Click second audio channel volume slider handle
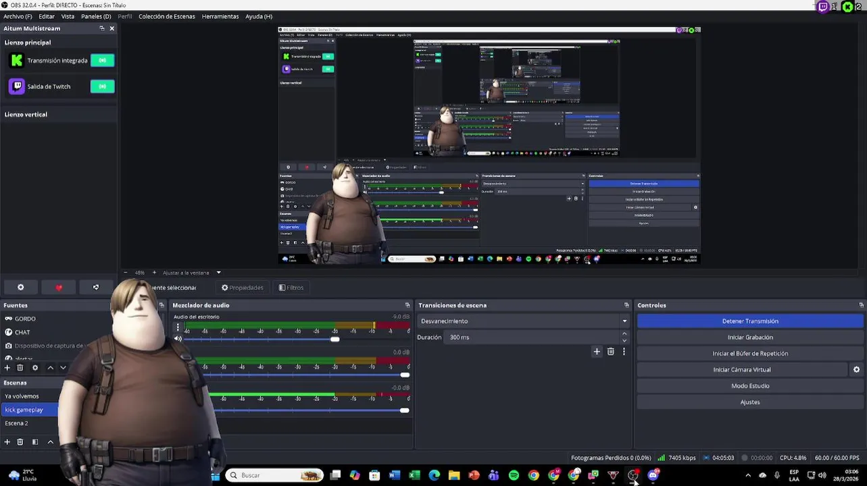This screenshot has height=486, width=867. pyautogui.click(x=404, y=375)
